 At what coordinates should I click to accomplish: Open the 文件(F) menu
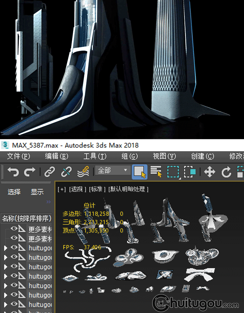[x=19, y=156]
